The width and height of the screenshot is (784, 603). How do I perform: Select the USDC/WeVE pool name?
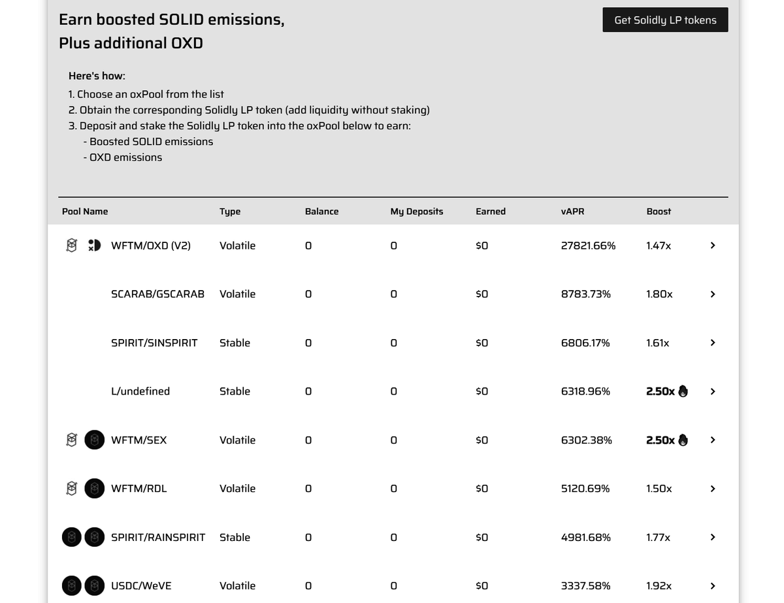[x=141, y=586]
